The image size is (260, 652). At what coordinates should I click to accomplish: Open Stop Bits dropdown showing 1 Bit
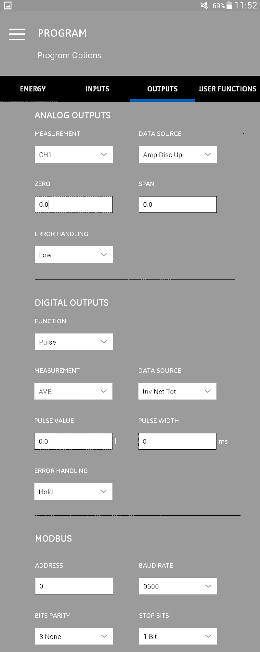178,636
